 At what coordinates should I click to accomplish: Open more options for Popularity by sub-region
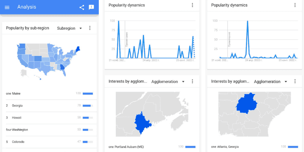coord(90,28)
